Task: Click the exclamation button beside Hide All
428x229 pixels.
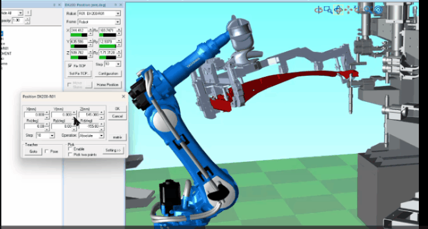Action: 28,13
